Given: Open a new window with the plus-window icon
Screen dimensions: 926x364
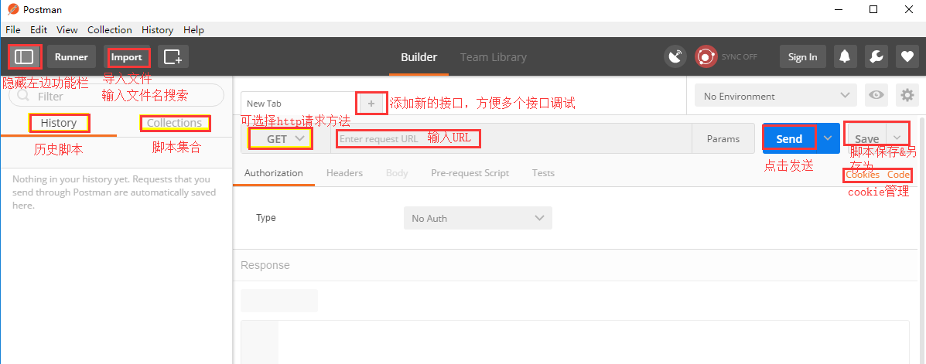Looking at the screenshot, I should pos(173,56).
